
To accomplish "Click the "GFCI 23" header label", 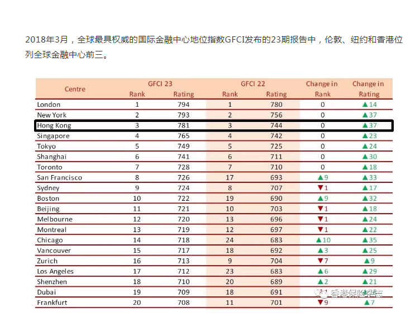I will 160,84.
